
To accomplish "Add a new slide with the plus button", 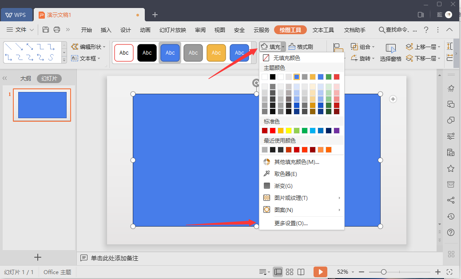I will coord(38,257).
